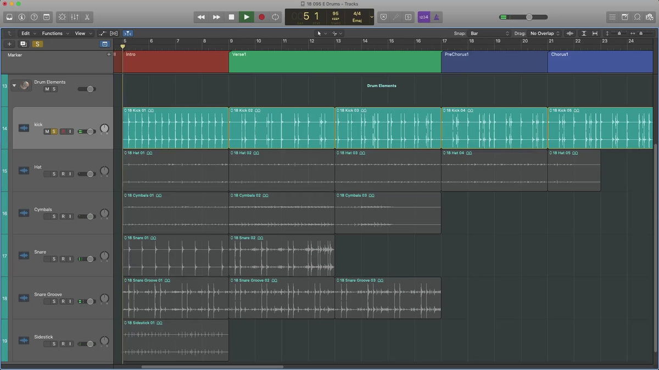This screenshot has height=370, width=659.
Task: Open the Mixer from the toolbar
Action: (x=75, y=17)
